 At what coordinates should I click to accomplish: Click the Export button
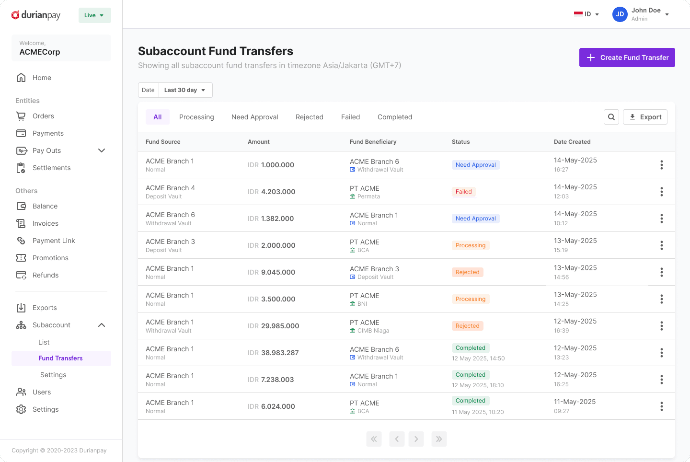click(x=645, y=117)
